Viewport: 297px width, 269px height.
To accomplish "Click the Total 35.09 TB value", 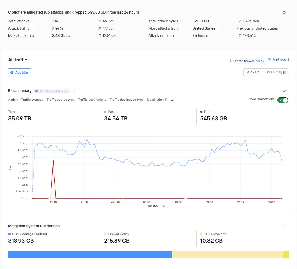I will click(20, 119).
